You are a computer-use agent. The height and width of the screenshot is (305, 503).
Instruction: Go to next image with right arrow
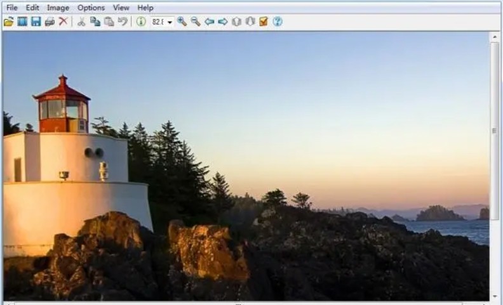pos(223,22)
